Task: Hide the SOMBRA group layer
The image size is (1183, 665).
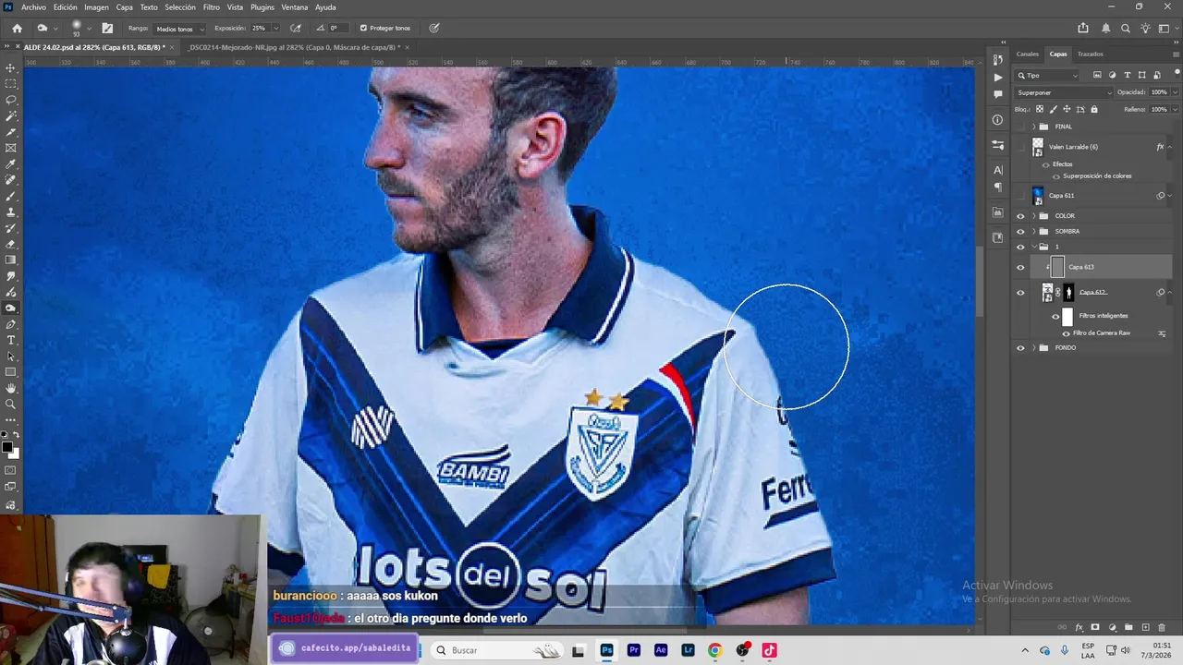Action: click(x=1020, y=232)
